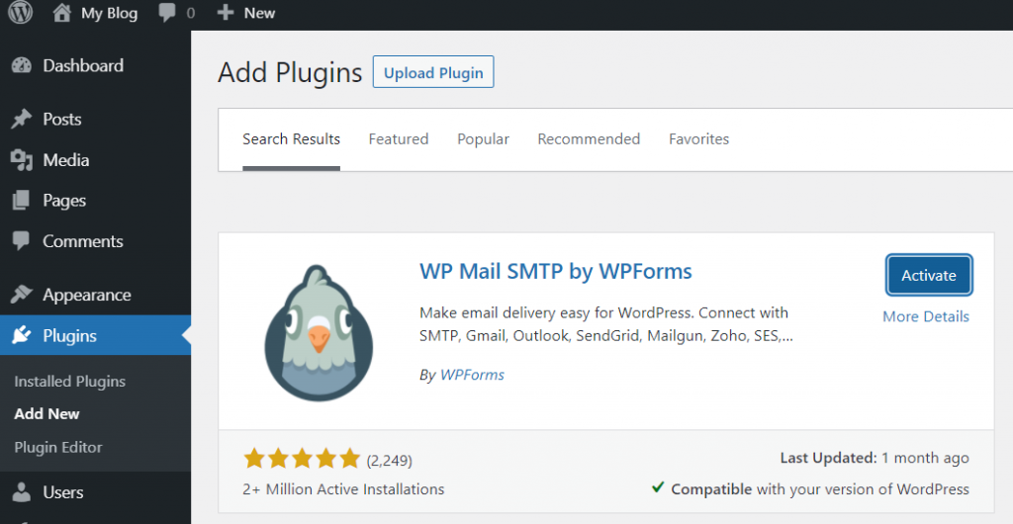The image size is (1013, 524).
Task: Open the Installed Plugins submenu
Action: [x=70, y=382]
